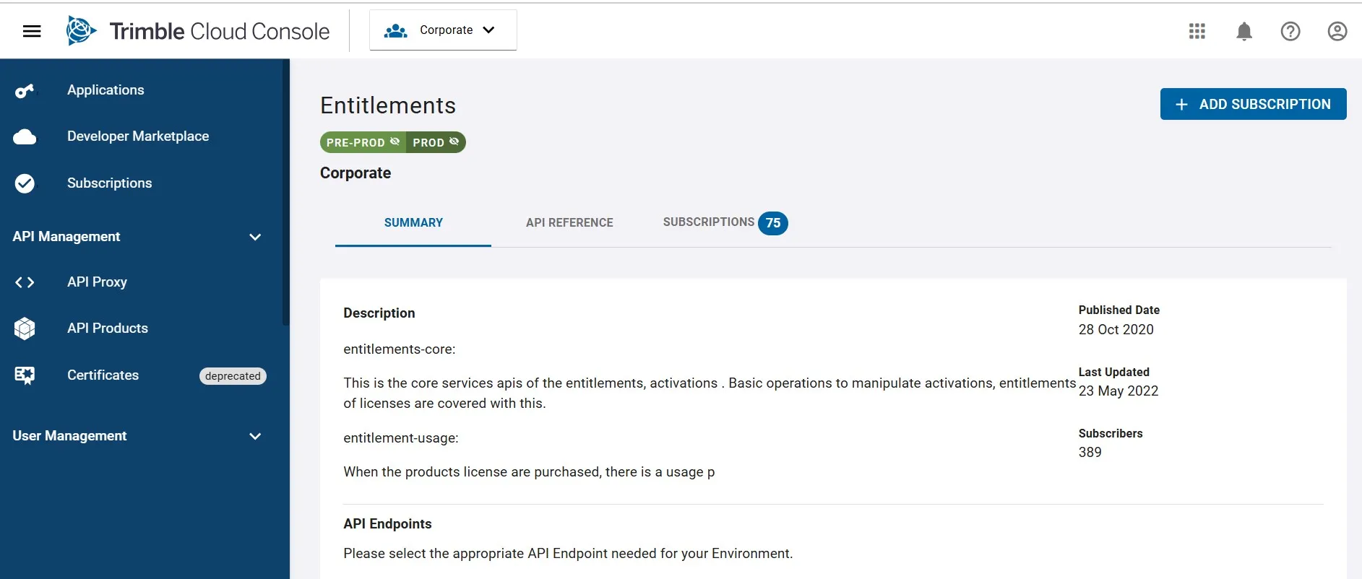The width and height of the screenshot is (1362, 579).
Task: Click the sidebar vertical scrollbar
Action: [x=286, y=192]
